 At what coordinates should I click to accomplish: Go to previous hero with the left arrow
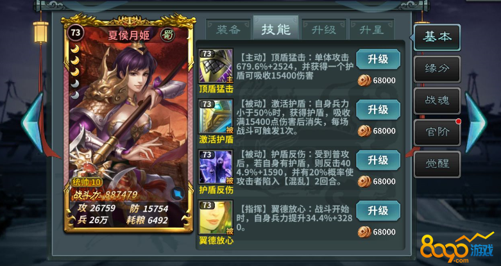pyautogui.click(x=32, y=123)
